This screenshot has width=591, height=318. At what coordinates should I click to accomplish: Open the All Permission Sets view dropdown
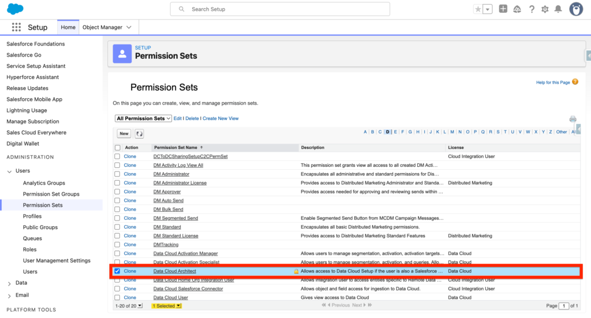click(x=143, y=118)
